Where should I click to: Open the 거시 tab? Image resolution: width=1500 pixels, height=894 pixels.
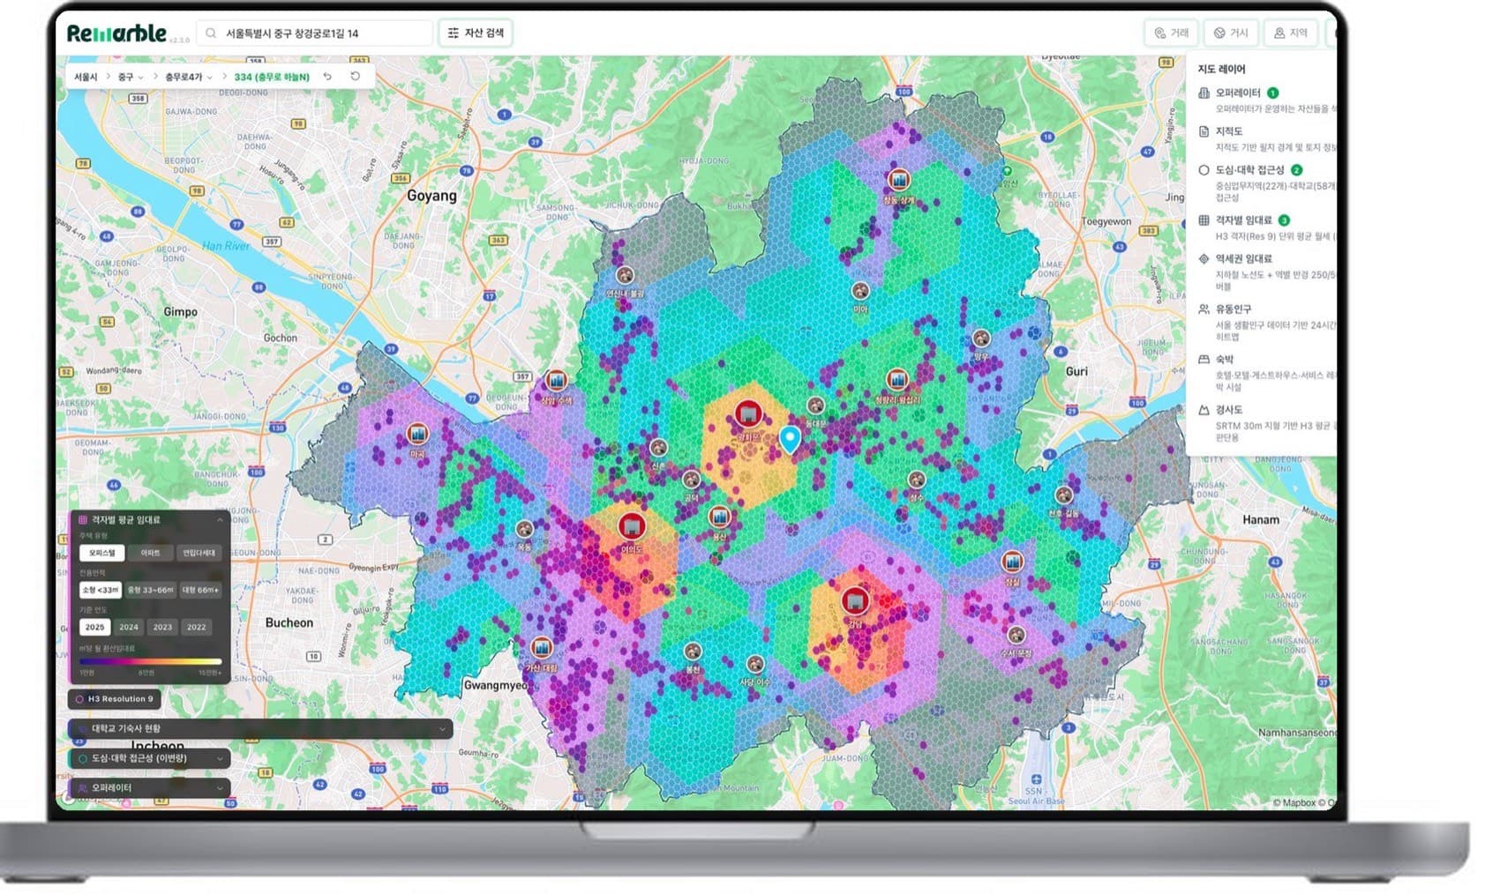pos(1231,34)
